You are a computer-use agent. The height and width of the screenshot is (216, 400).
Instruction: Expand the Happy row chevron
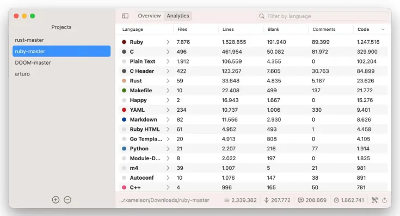pos(168,100)
